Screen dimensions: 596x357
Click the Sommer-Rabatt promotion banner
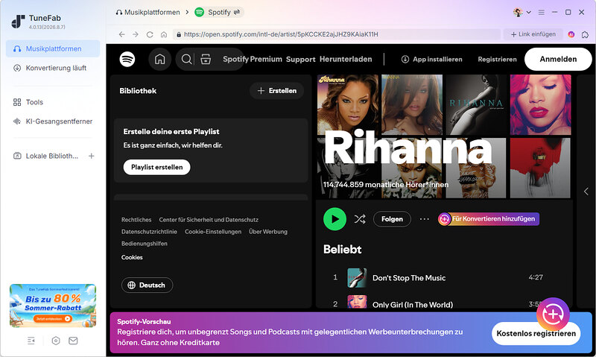coord(53,306)
